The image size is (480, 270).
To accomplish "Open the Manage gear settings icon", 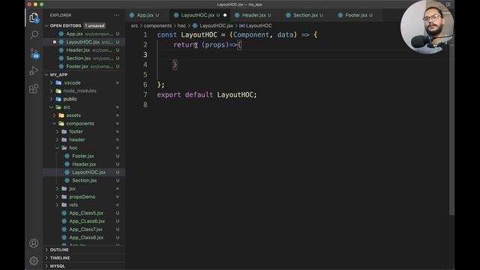I will point(34,260).
